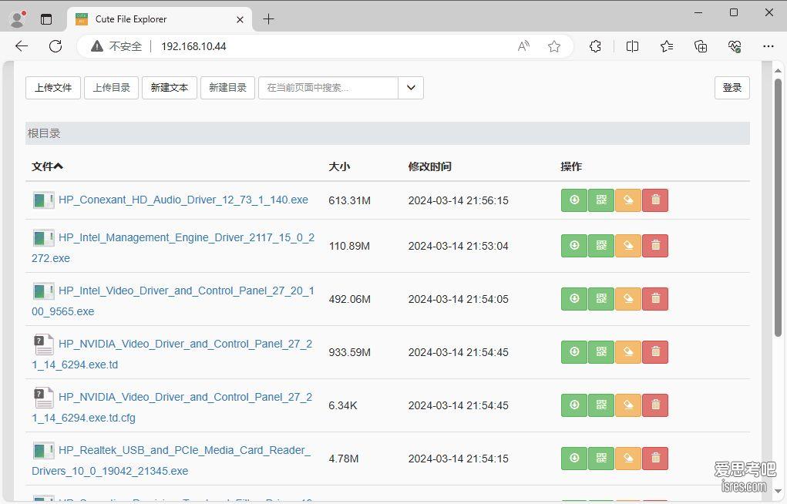Rename HP_Conexant_HD_Audio_Driver file with orange eraser icon

point(628,200)
